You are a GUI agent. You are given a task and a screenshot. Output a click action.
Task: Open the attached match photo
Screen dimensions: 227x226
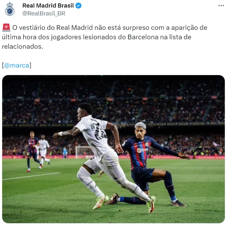tap(113, 149)
